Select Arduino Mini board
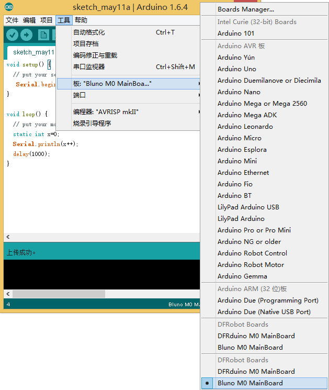Screen dimensions: 329x390 [x=264, y=161]
